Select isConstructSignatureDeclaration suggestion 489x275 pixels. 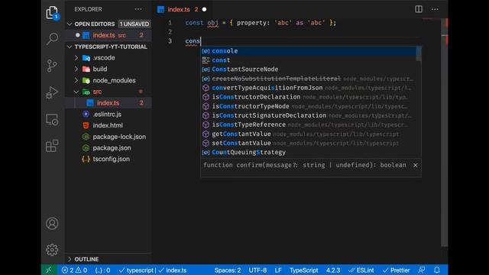pyautogui.click(x=308, y=115)
